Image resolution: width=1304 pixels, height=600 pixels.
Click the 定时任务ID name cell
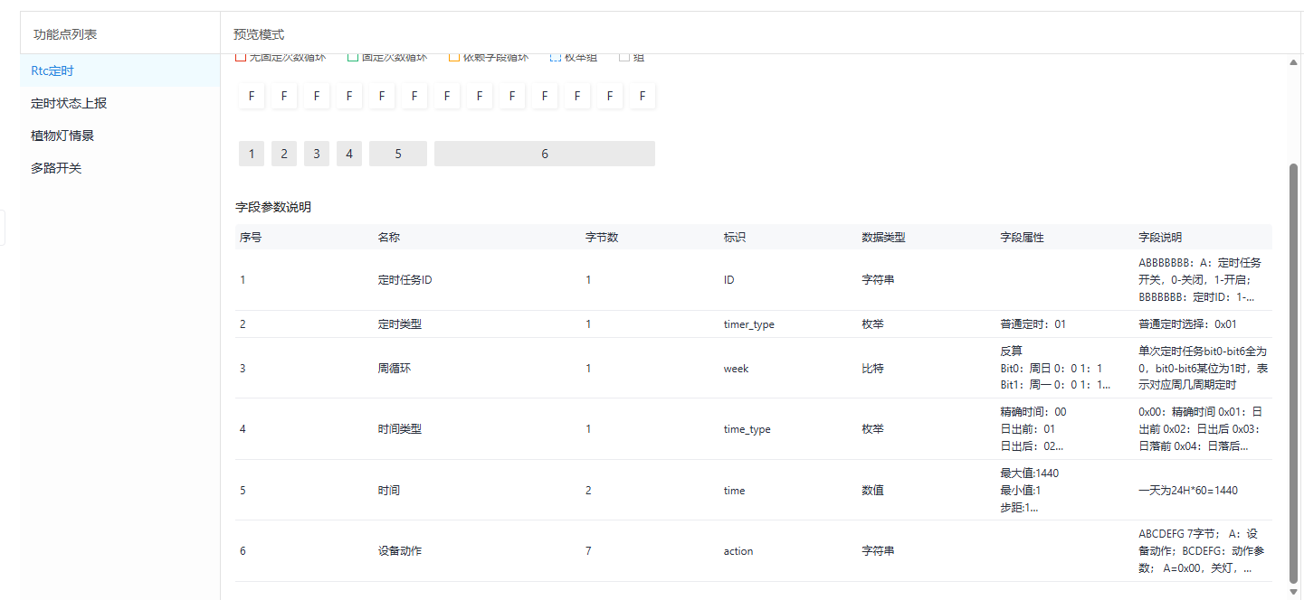pos(405,280)
